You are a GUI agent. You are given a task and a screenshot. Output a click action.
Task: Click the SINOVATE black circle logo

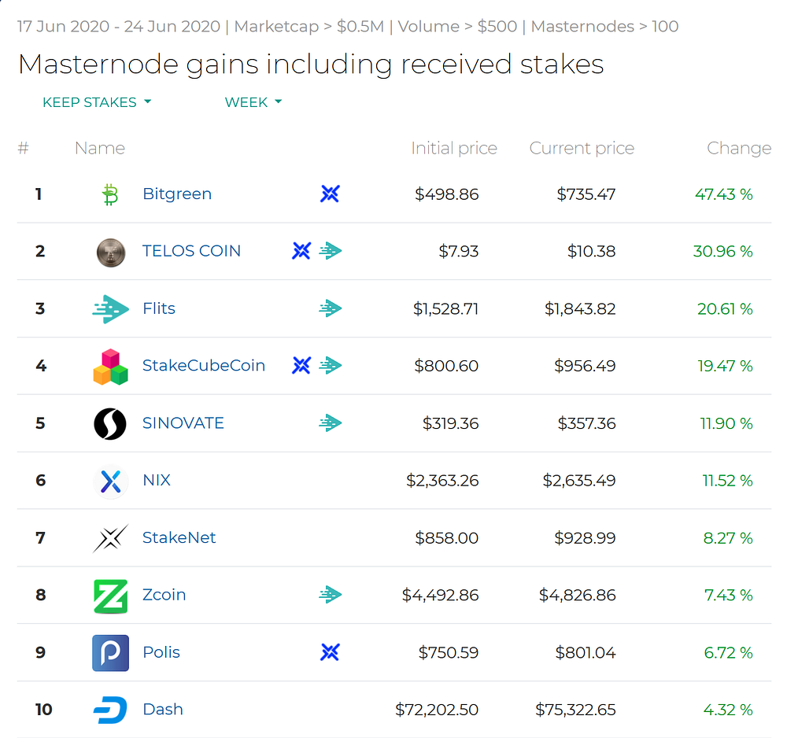coord(110,424)
